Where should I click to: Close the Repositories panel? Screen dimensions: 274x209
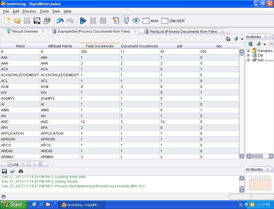point(266,37)
